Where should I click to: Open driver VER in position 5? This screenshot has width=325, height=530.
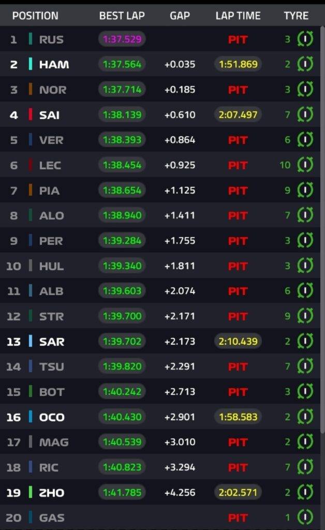click(x=51, y=140)
